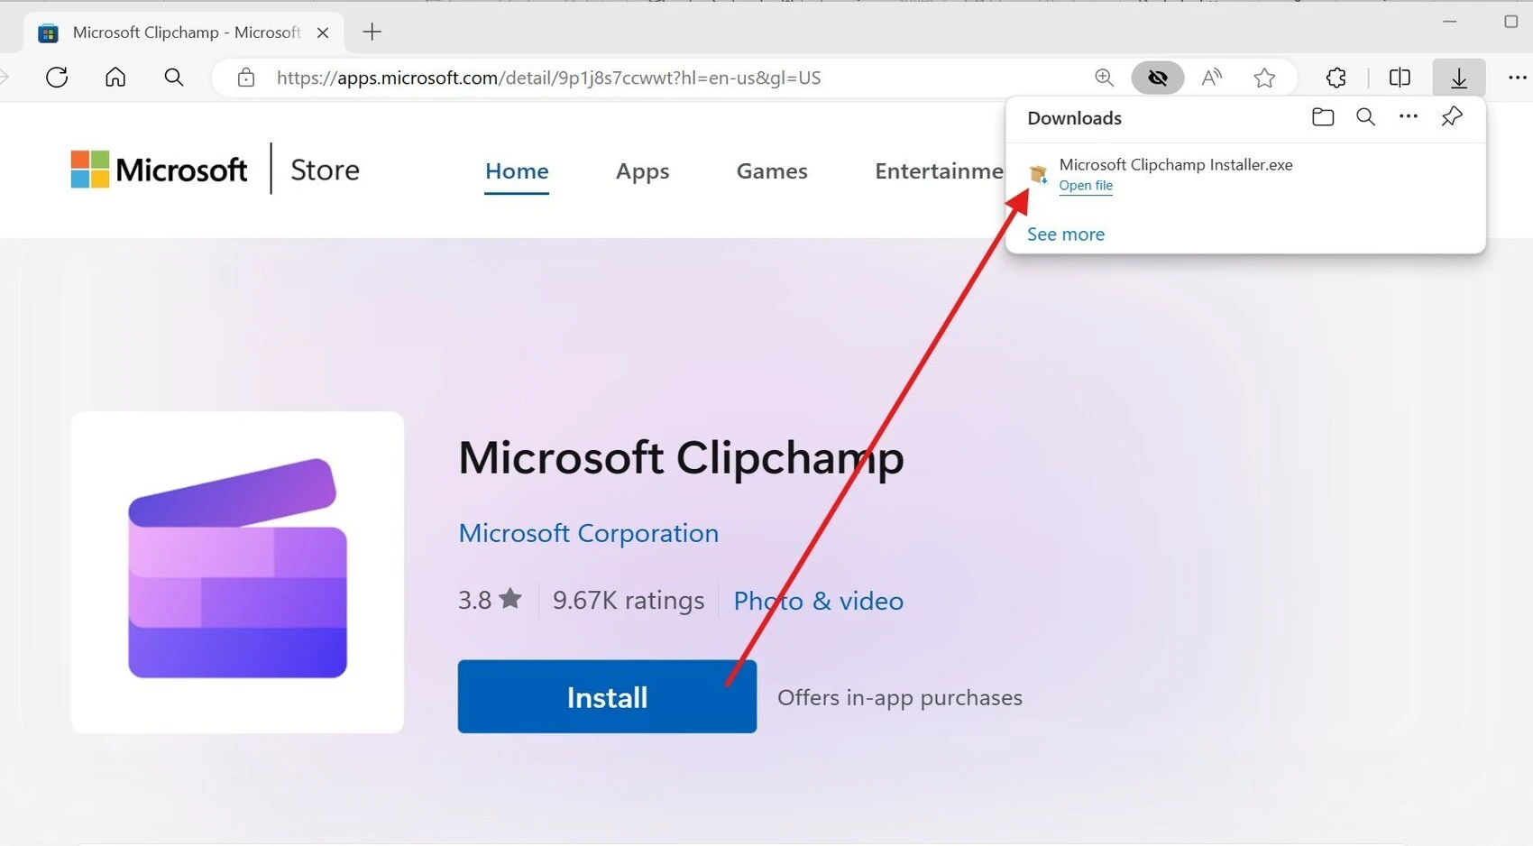The image size is (1533, 846).
Task: Click the Microsoft Corporation publisher link
Action: tap(589, 533)
